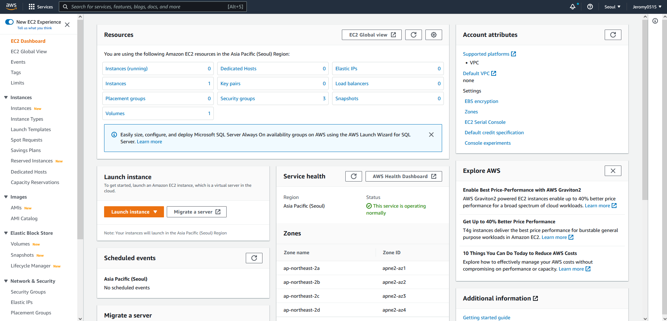Open Instance Types in sidebar
This screenshot has height=321, width=667.
pos(27,119)
